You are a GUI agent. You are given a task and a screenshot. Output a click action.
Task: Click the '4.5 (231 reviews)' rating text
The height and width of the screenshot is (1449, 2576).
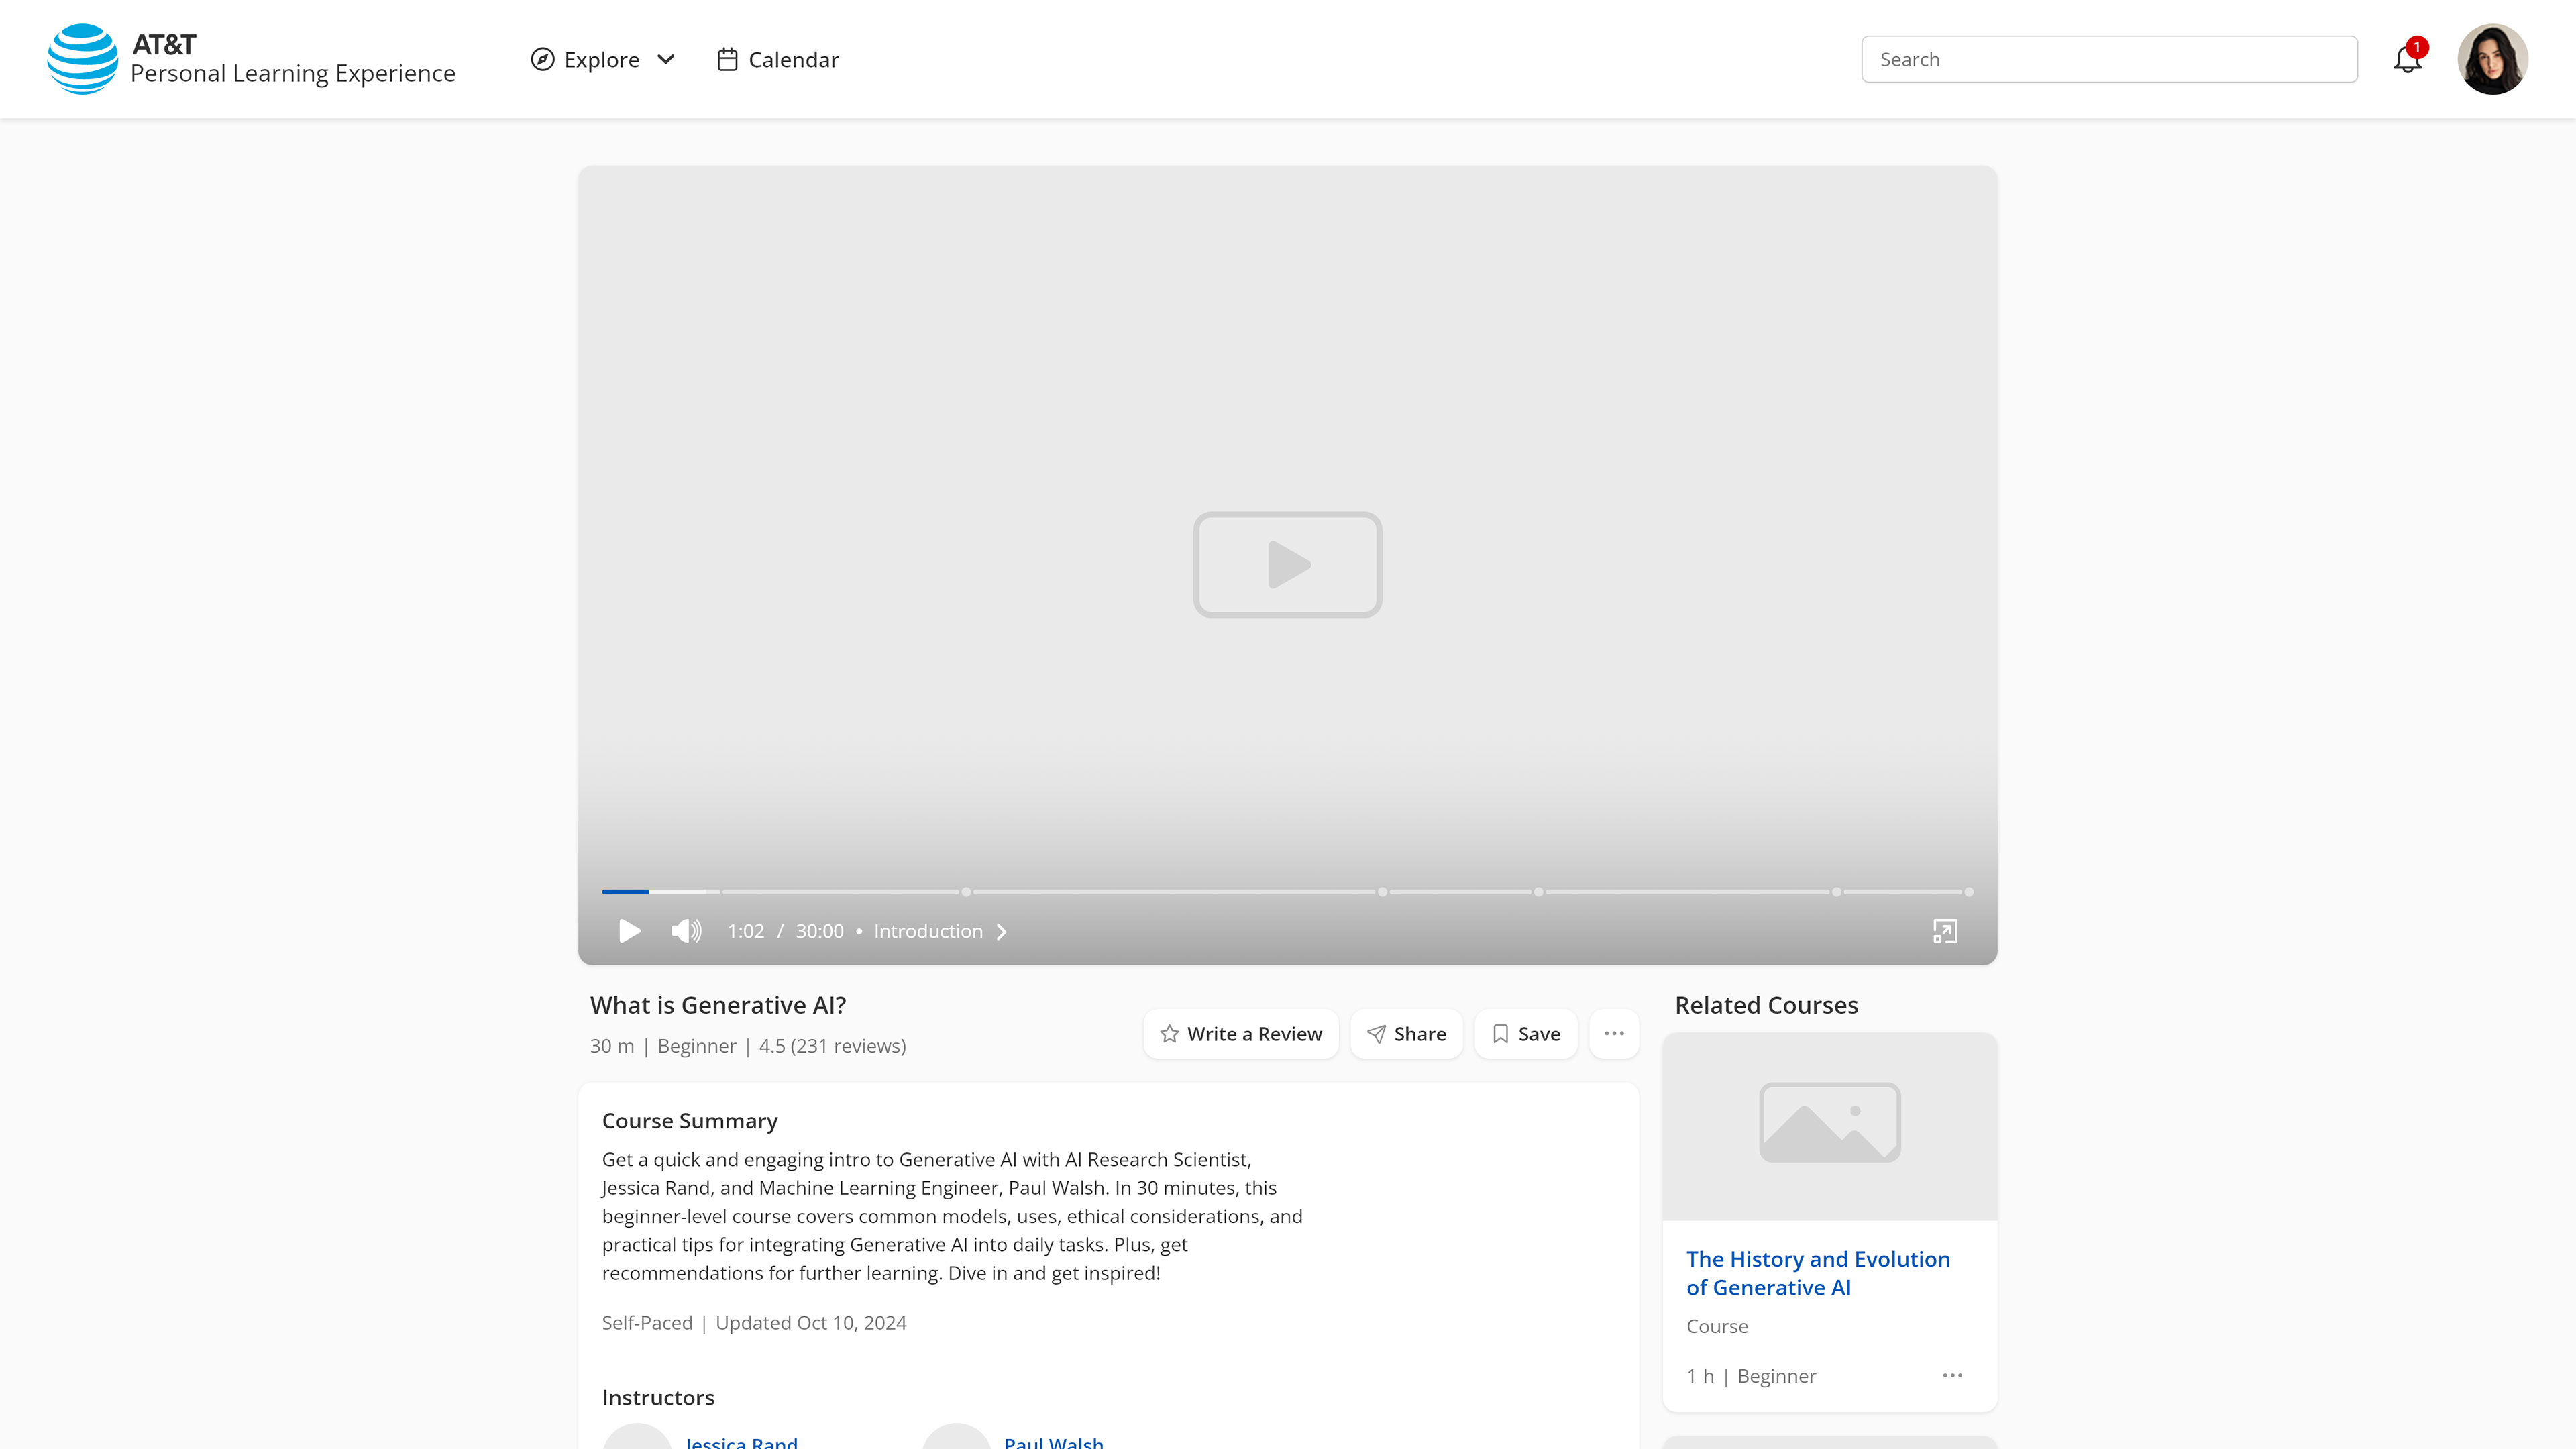click(x=832, y=1046)
